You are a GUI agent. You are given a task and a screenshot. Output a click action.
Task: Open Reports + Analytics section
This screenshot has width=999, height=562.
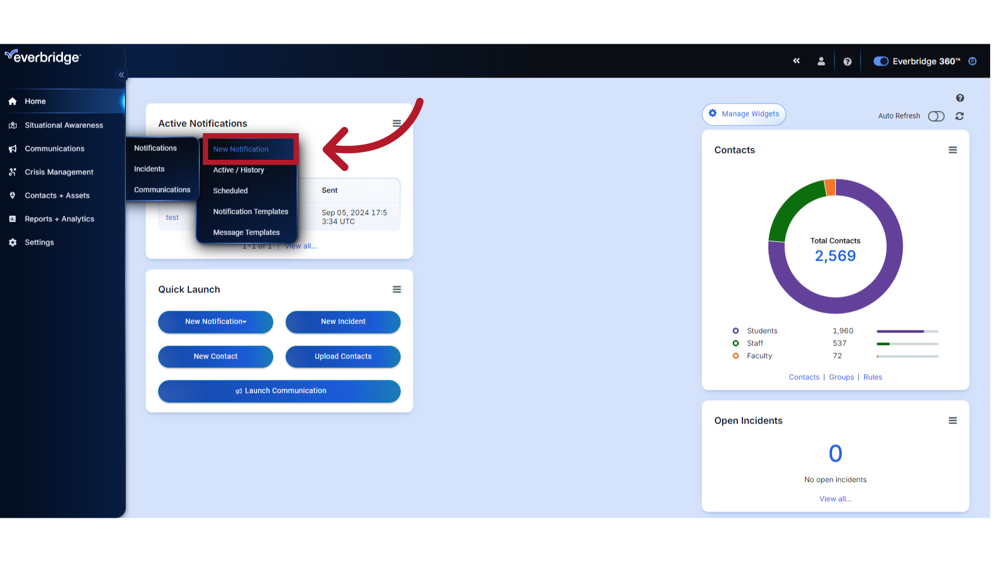click(x=60, y=219)
